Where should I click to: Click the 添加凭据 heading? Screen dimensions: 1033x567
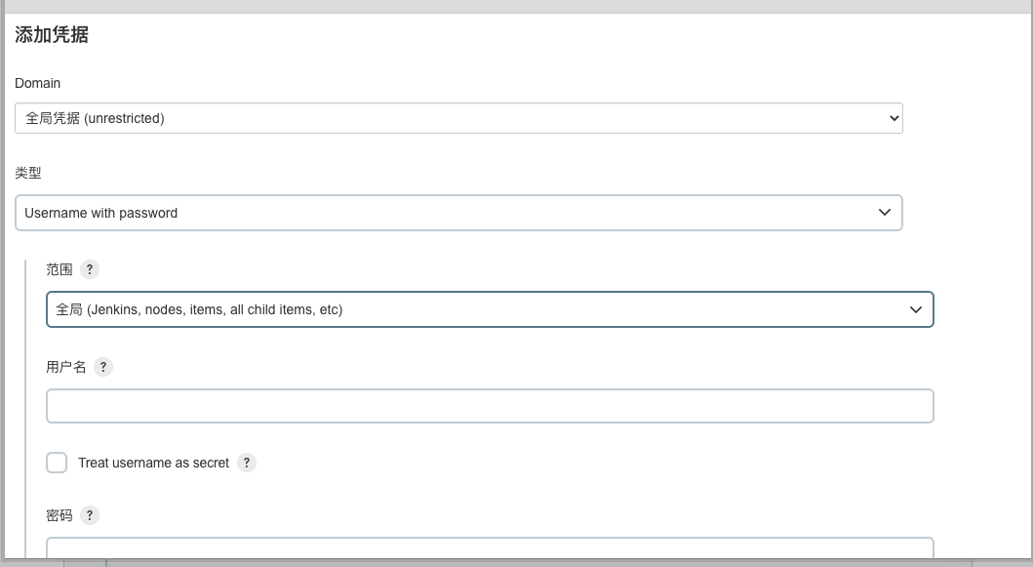pyautogui.click(x=52, y=35)
